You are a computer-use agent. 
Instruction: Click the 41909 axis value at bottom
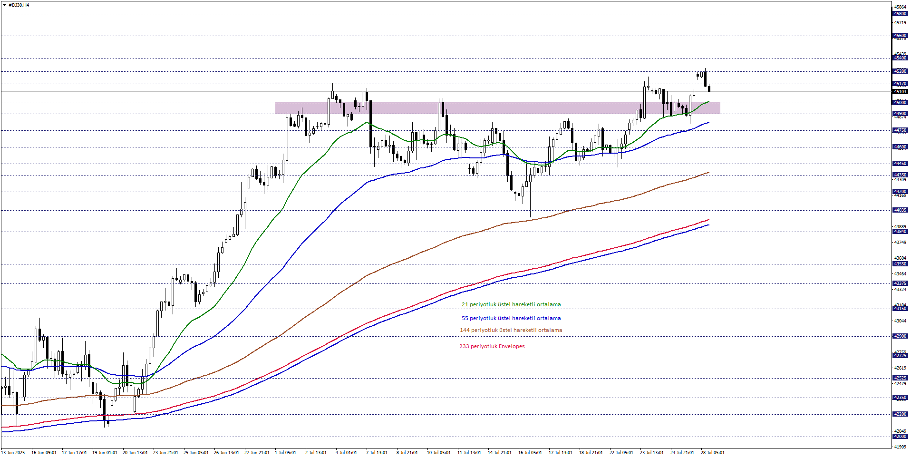tap(900, 447)
